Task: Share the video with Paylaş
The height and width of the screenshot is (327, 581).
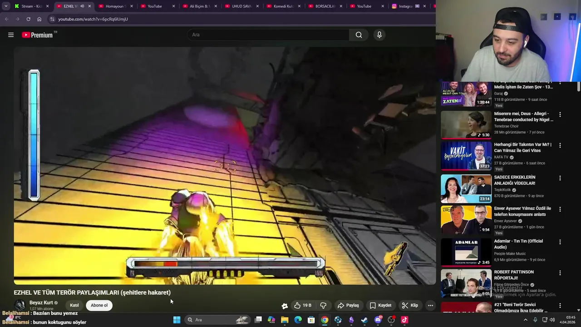Action: [349, 306]
